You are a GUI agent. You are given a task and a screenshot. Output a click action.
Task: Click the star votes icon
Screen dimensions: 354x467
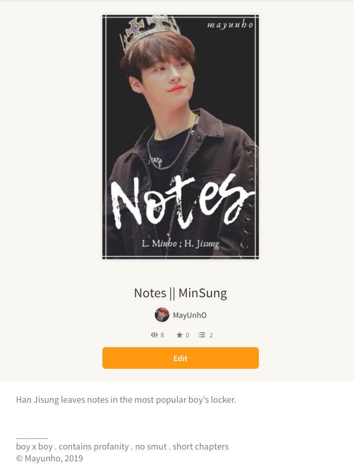(x=180, y=335)
